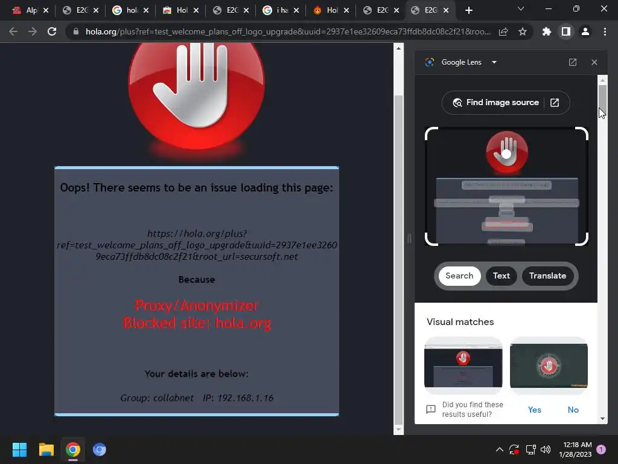Close the active E2G tab

point(446,10)
